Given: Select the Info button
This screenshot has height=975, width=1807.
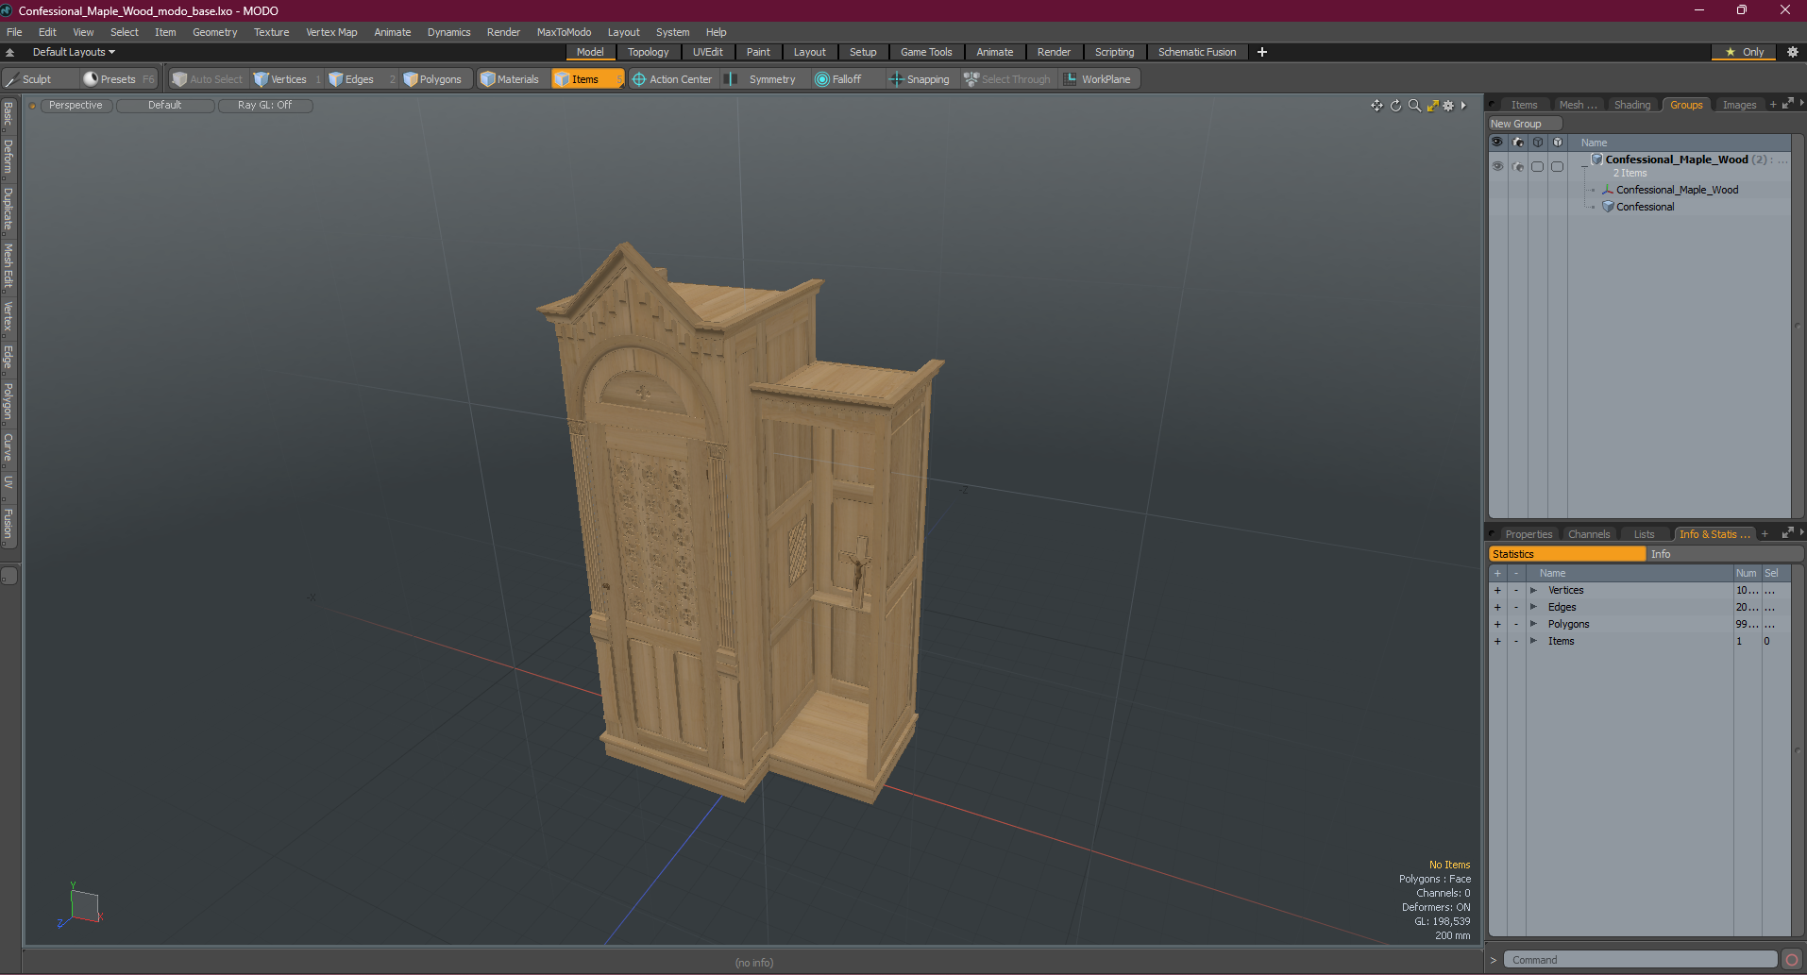Looking at the screenshot, I should click(1725, 554).
